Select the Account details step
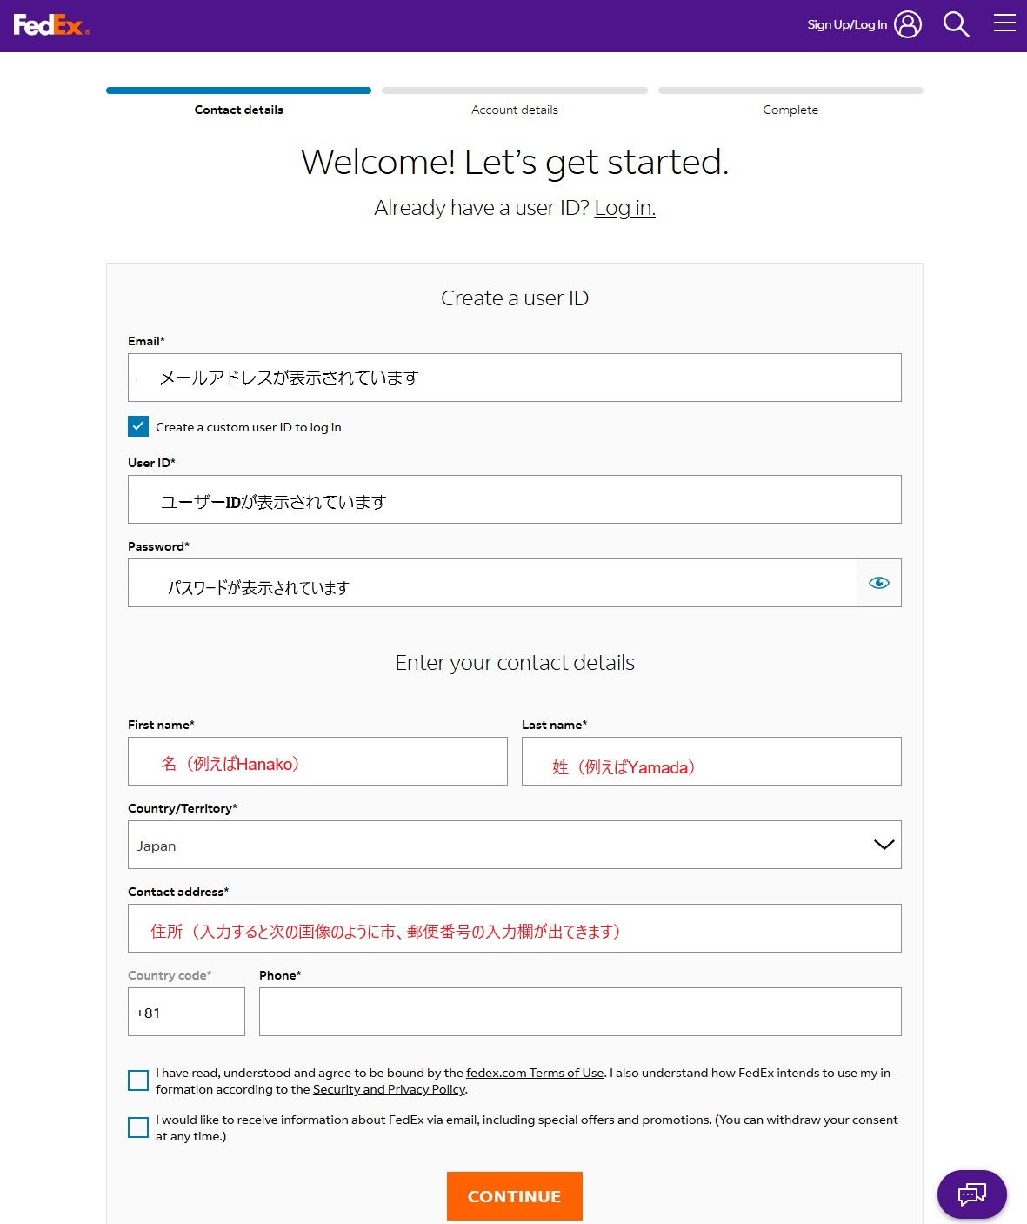The width and height of the screenshot is (1027, 1224). (514, 110)
